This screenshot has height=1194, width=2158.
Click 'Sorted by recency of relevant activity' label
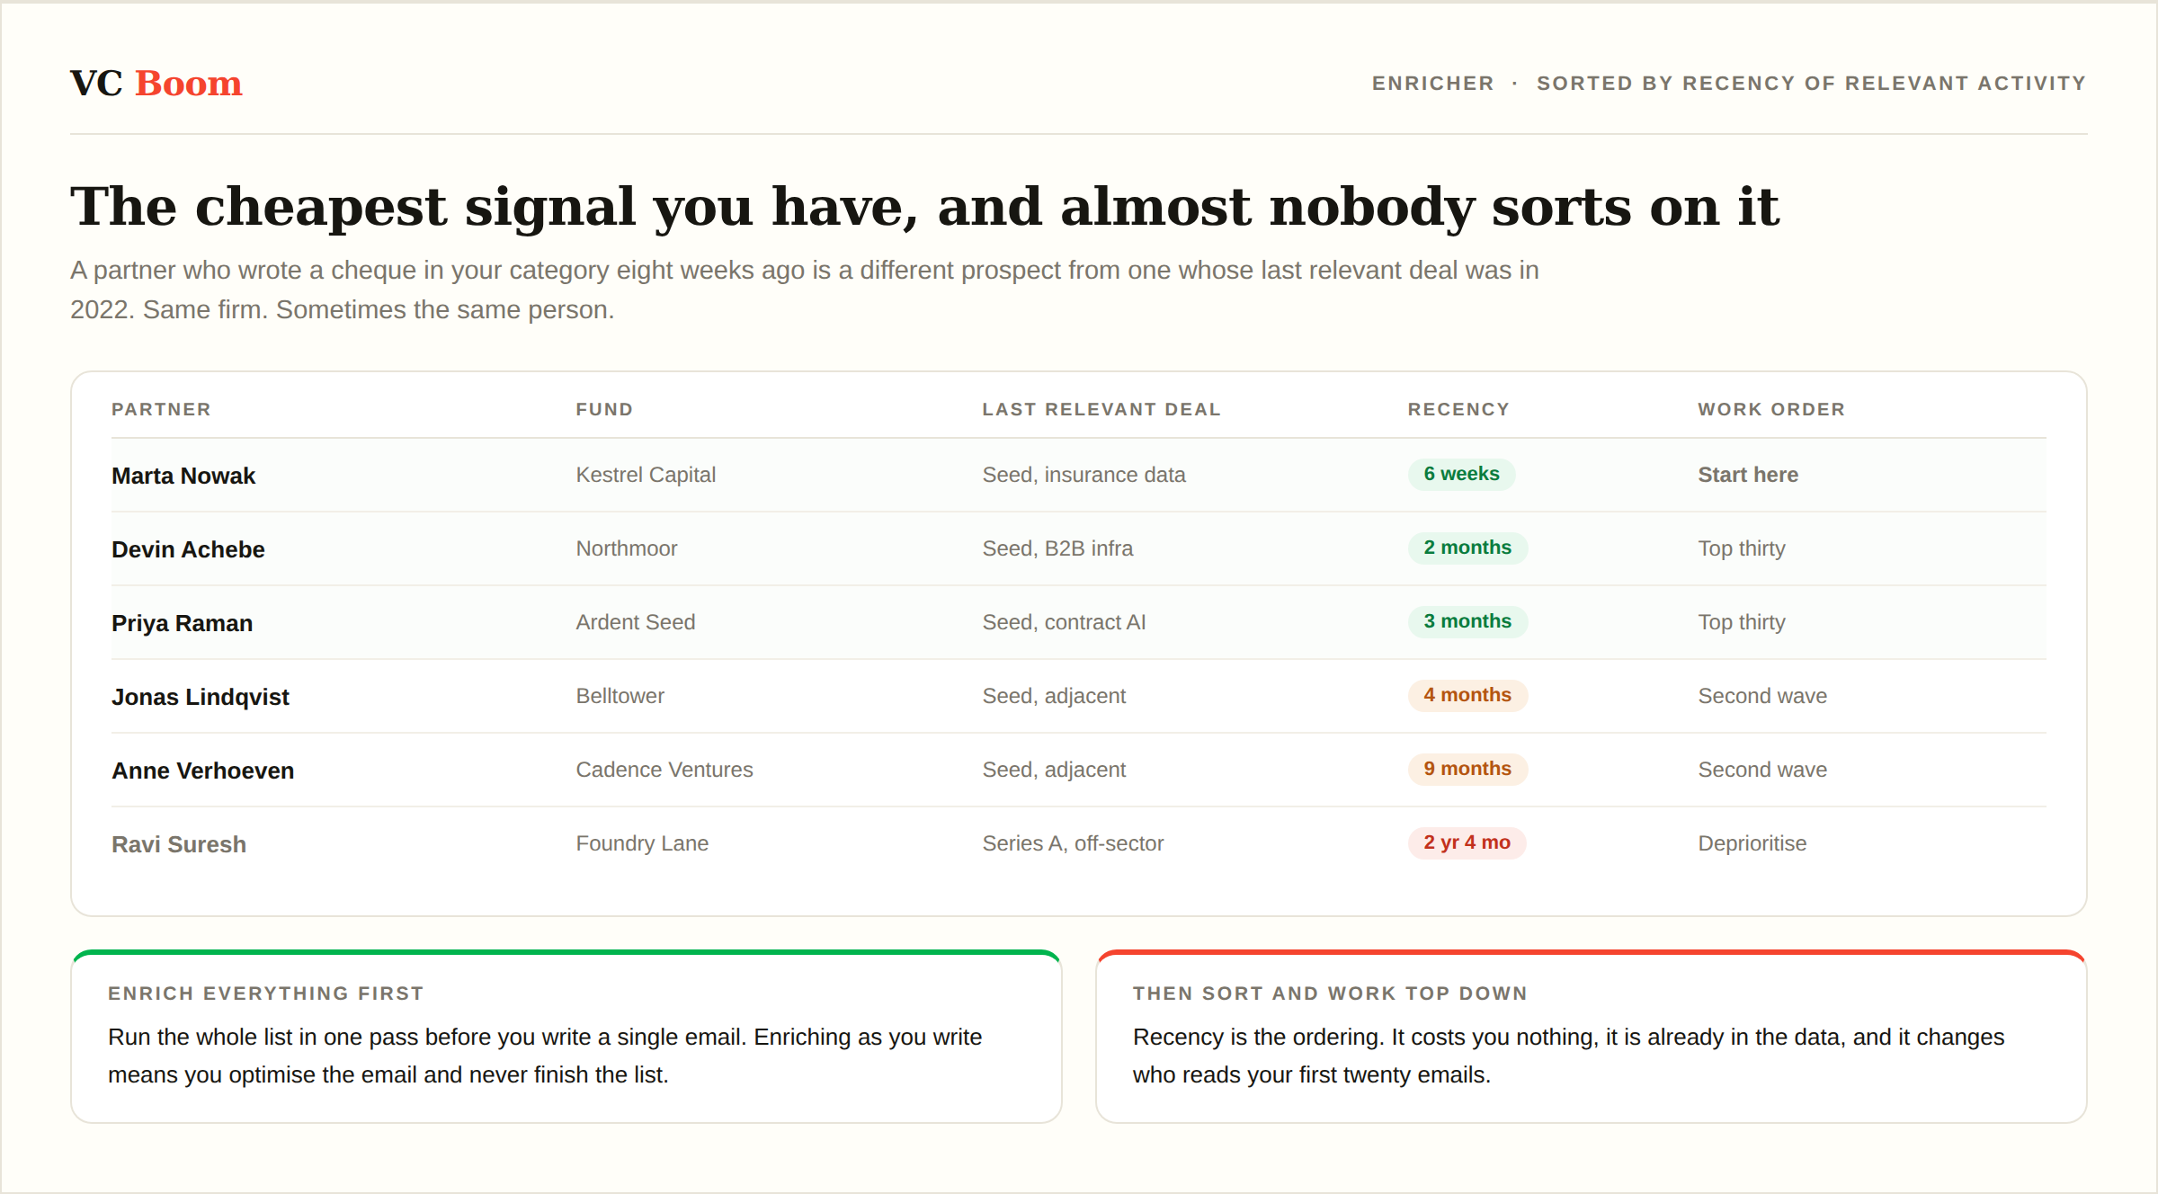click(1811, 84)
